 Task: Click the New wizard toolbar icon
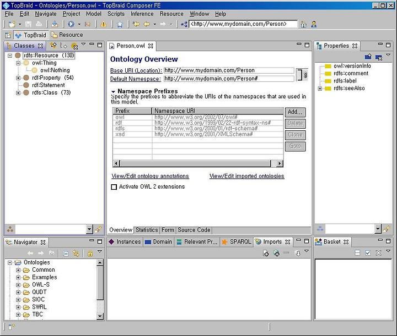pyautogui.click(x=12, y=24)
